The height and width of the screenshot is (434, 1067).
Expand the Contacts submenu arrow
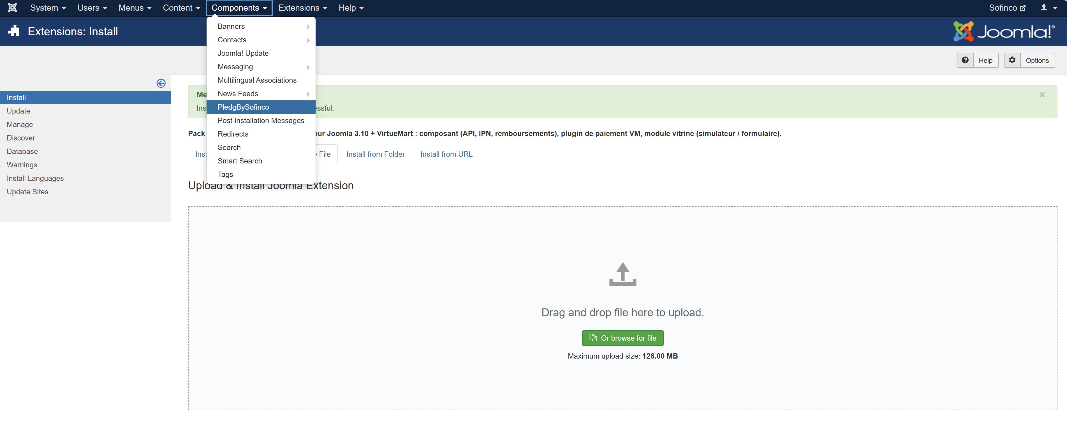pyautogui.click(x=308, y=40)
